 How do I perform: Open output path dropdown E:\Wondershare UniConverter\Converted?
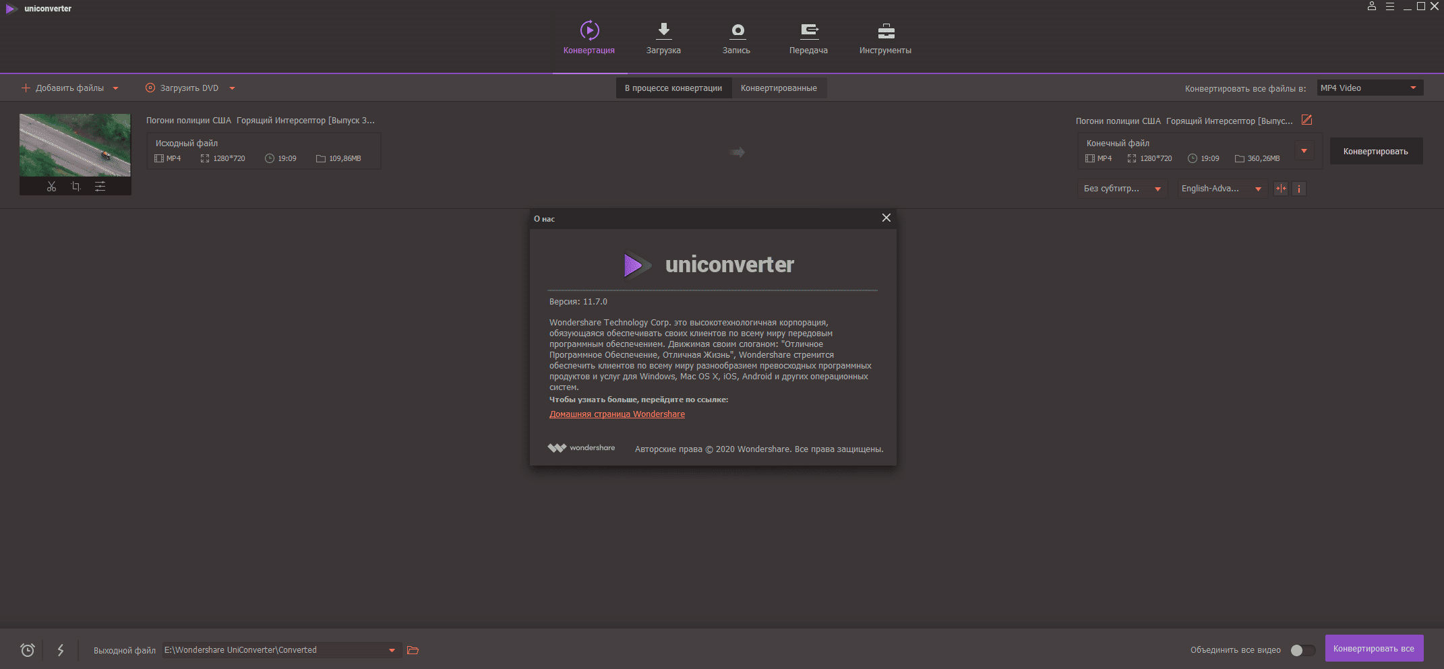[x=281, y=650]
